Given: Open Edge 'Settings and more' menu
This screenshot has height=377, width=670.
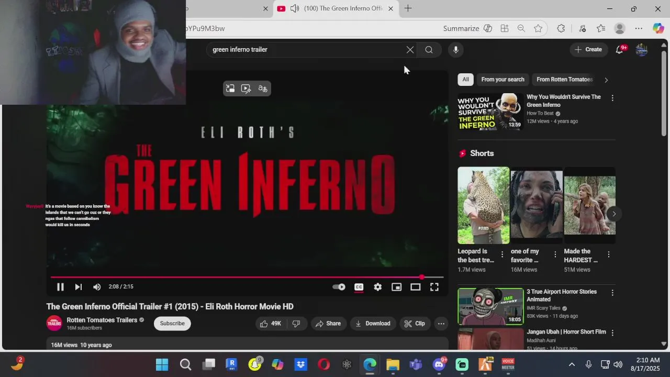Looking at the screenshot, I should point(639,28).
